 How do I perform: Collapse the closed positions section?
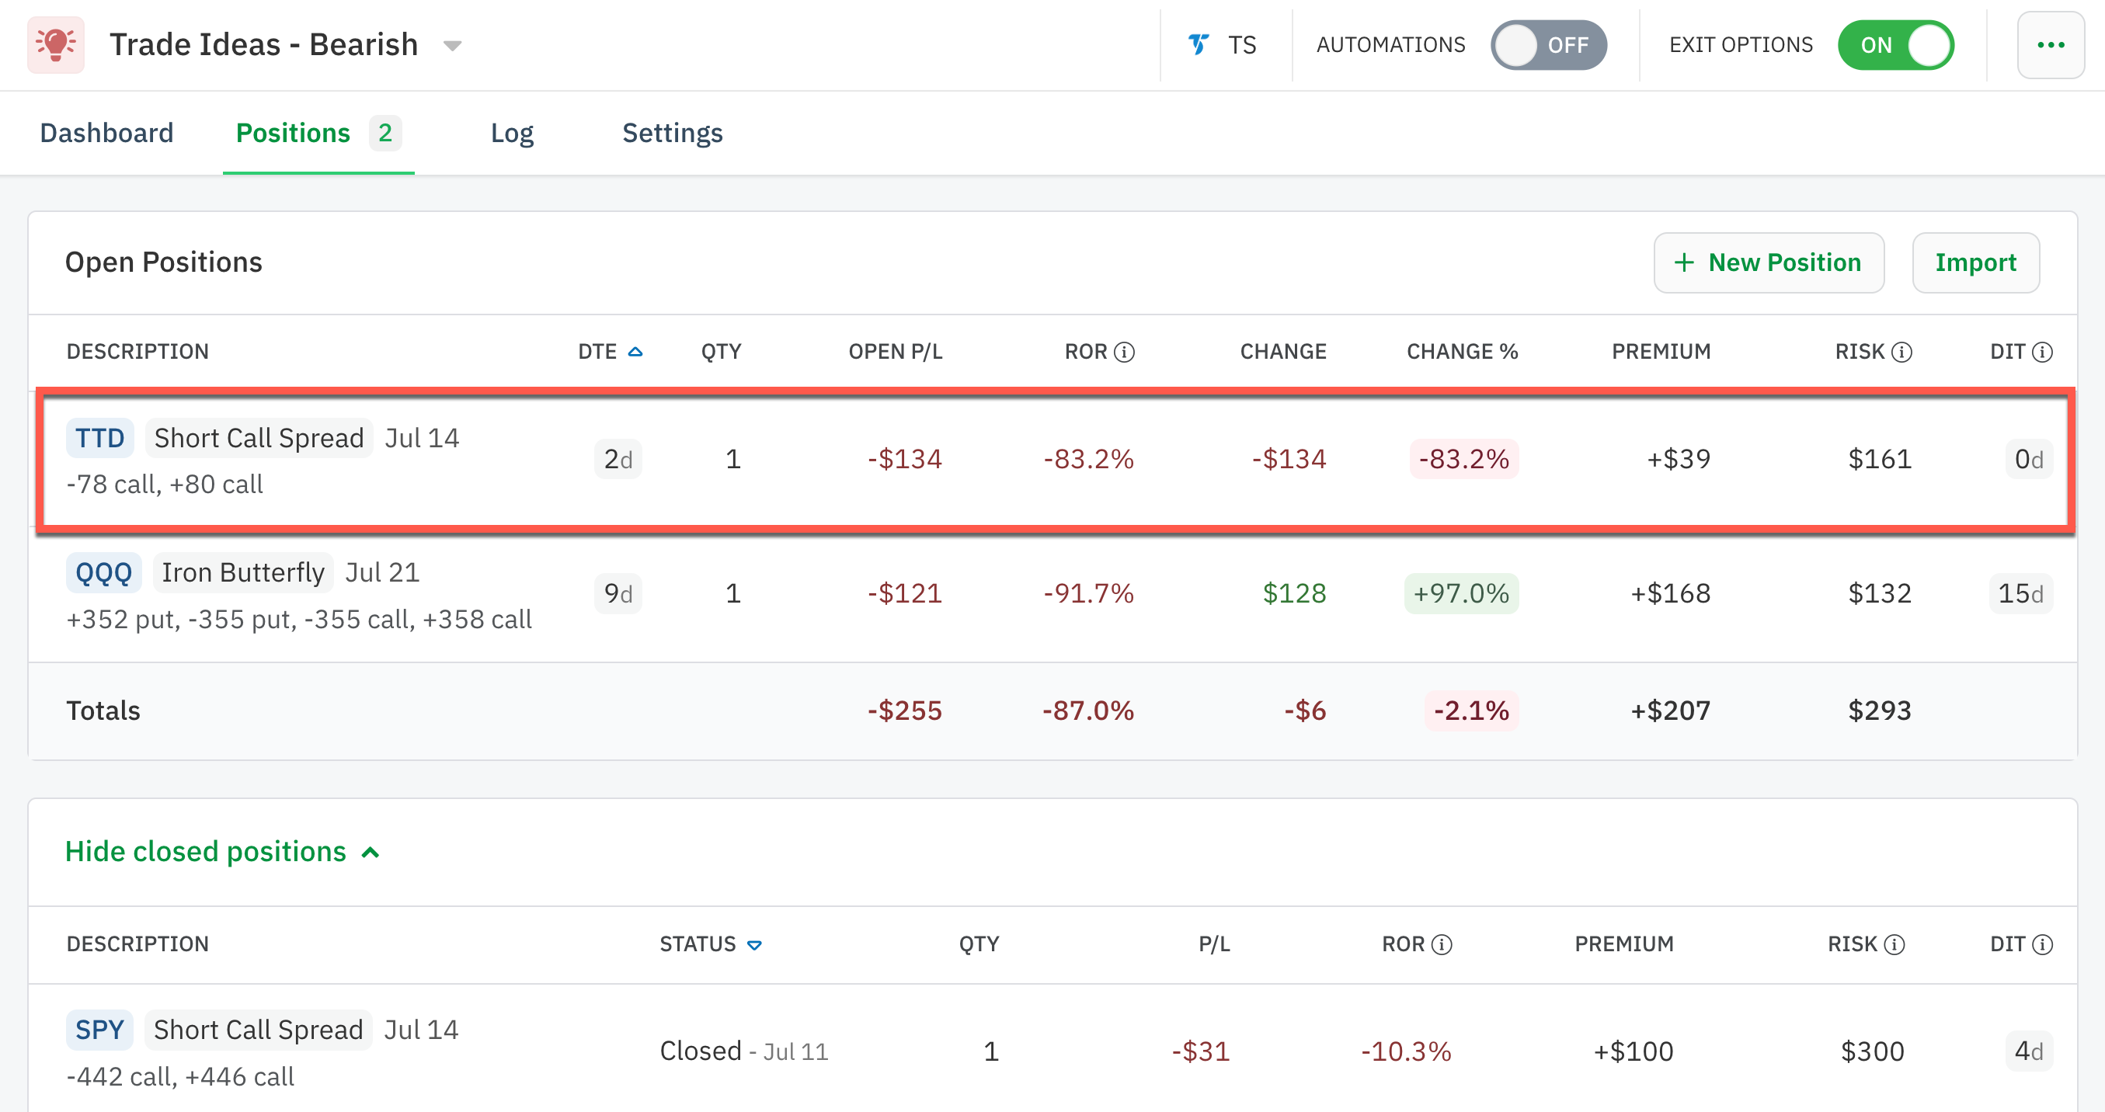tap(221, 851)
